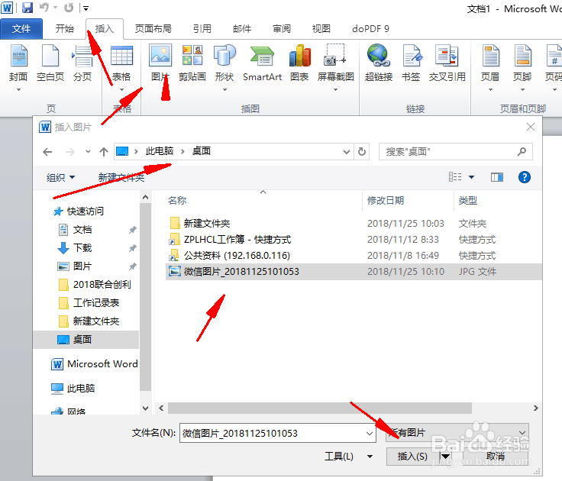
Task: Switch to Page Layout (页面布局) tab
Action: point(153,29)
